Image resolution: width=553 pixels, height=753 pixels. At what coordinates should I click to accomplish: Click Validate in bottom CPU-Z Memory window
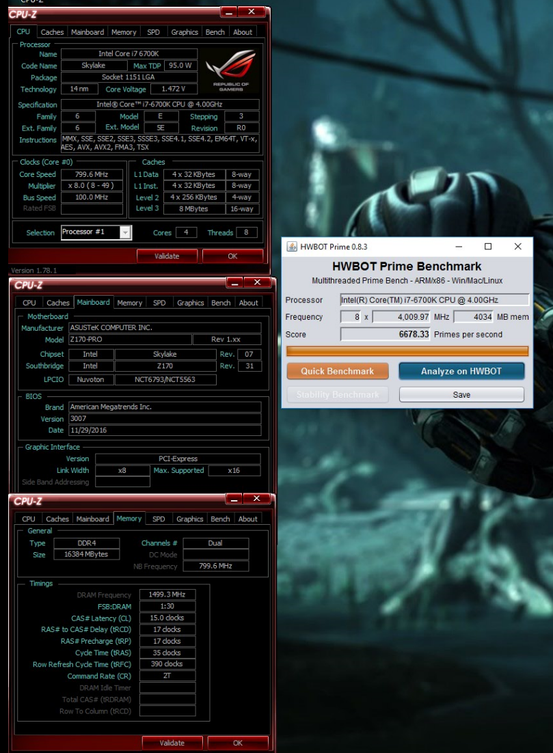[x=172, y=743]
